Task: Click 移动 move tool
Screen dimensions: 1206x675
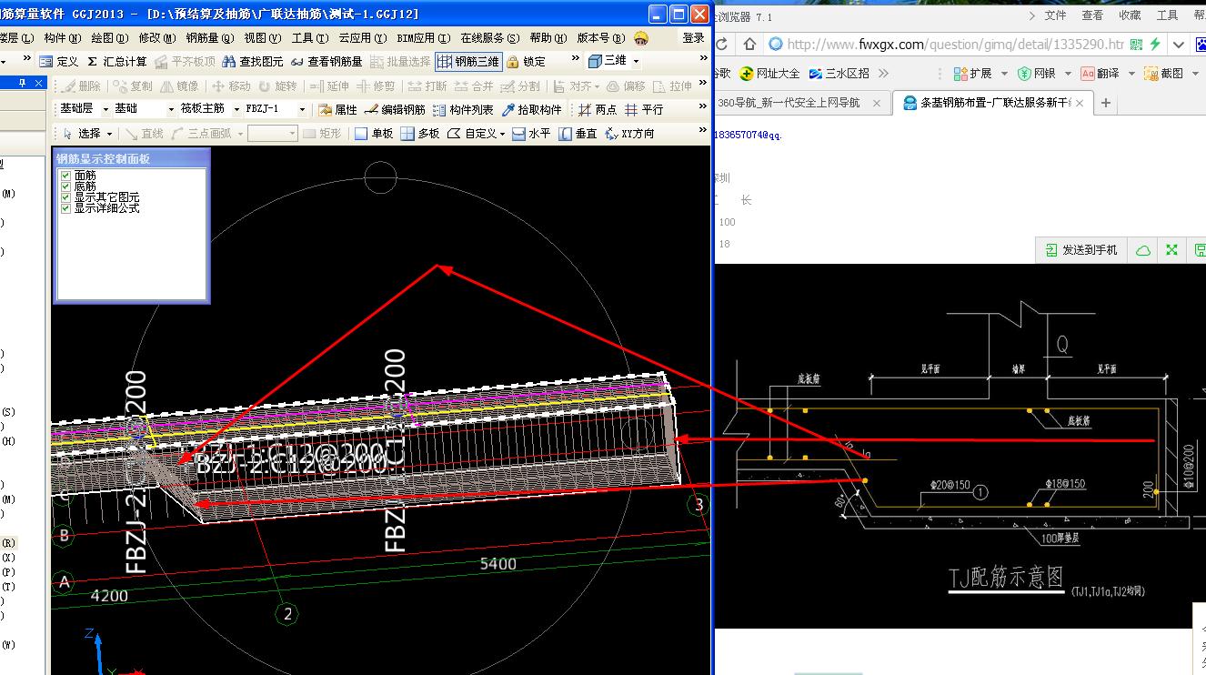Action: coord(231,86)
